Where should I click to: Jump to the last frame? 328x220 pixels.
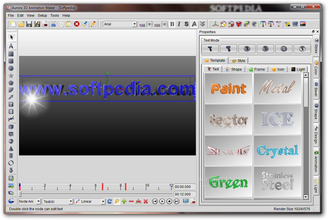tap(177, 201)
